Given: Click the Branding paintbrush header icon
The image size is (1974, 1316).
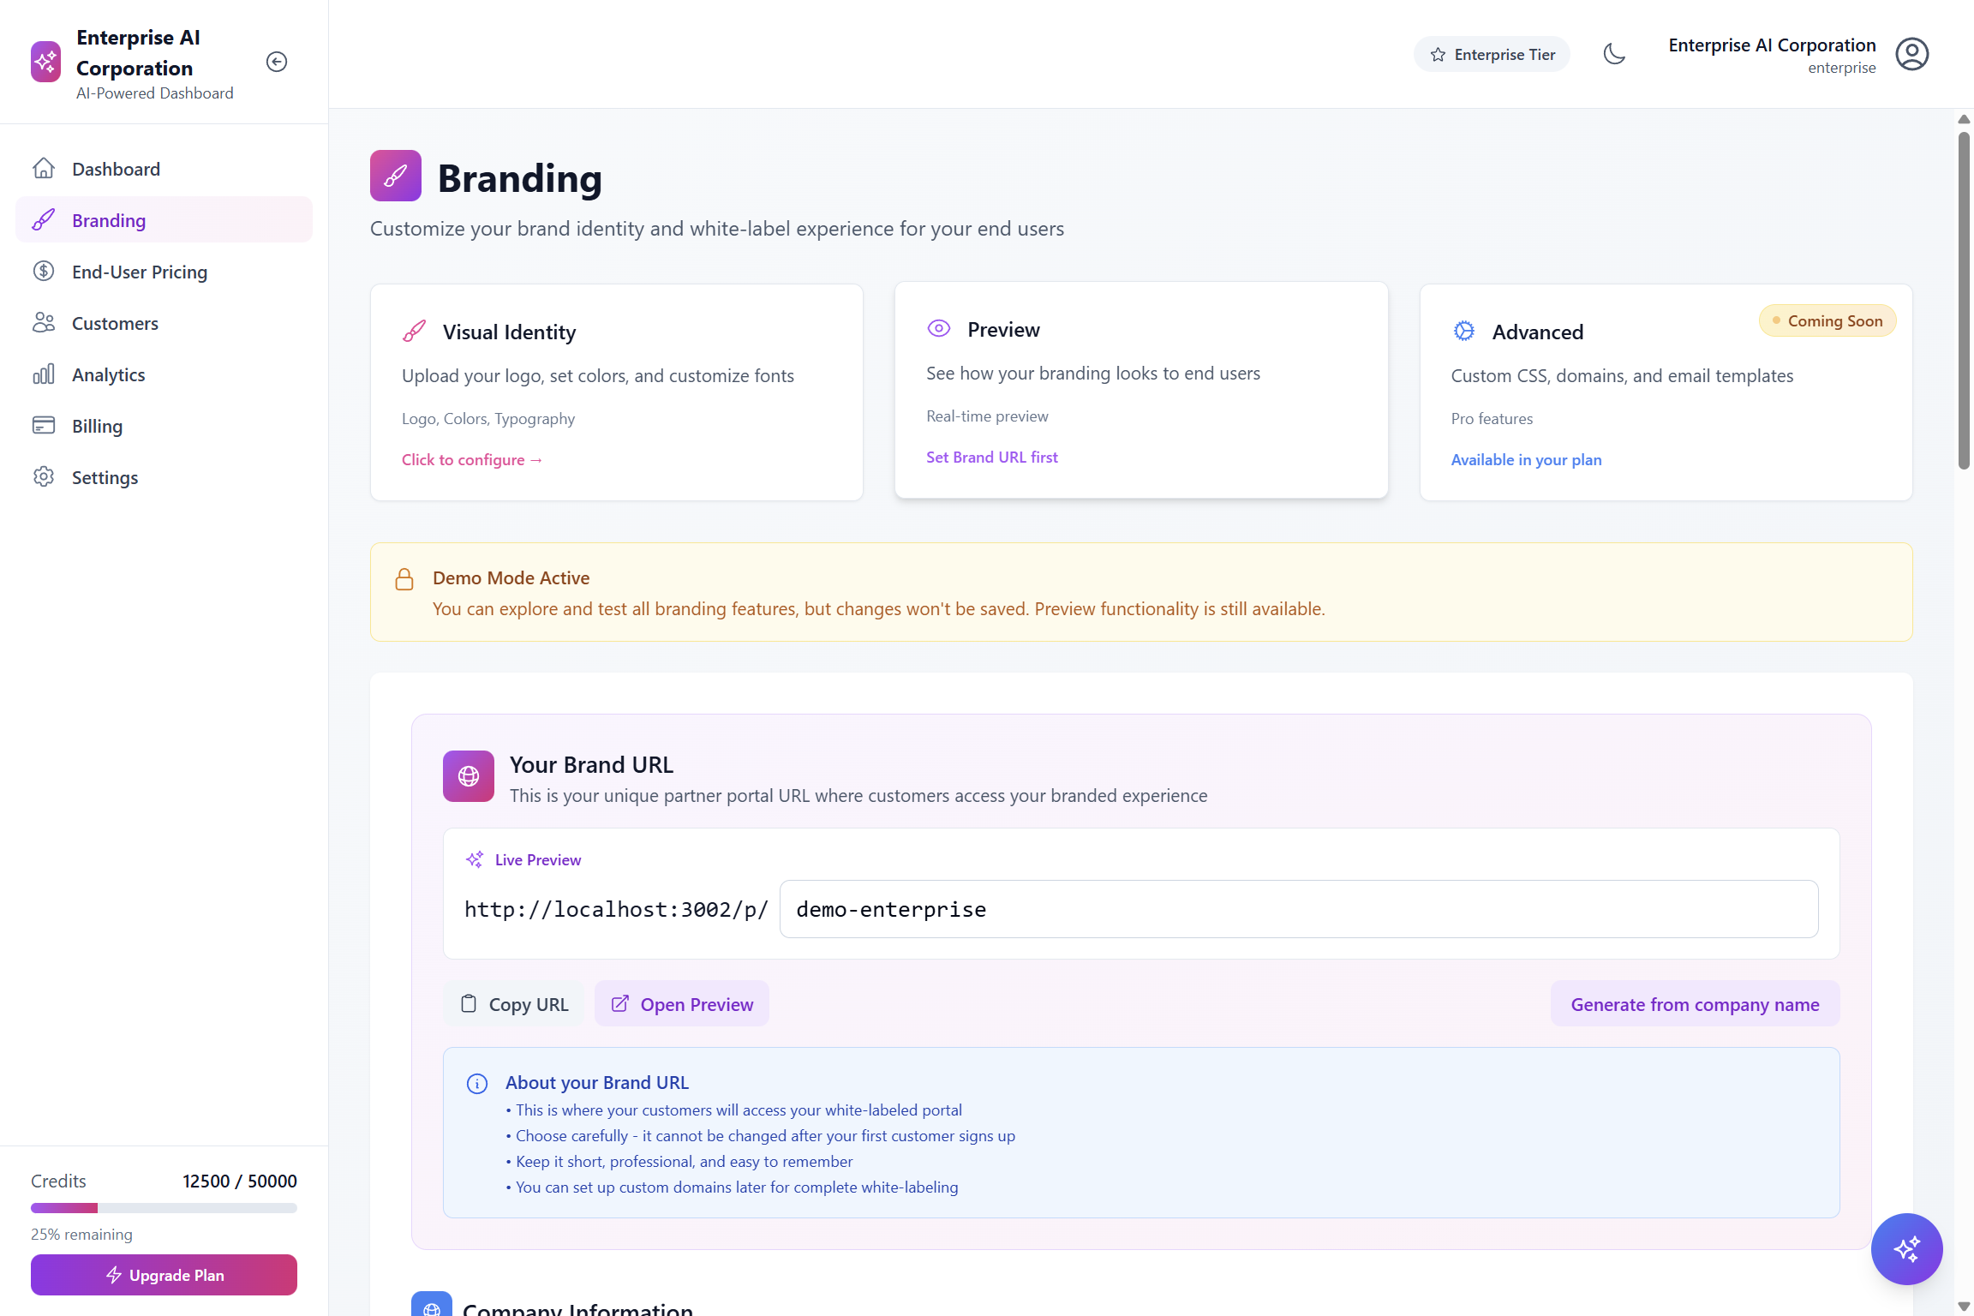Looking at the screenshot, I should tap(396, 176).
